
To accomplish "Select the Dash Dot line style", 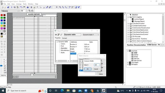I will pyautogui.click(x=136, y=59).
